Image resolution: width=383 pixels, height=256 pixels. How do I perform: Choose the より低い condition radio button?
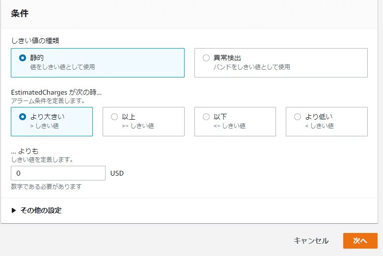tap(298, 117)
